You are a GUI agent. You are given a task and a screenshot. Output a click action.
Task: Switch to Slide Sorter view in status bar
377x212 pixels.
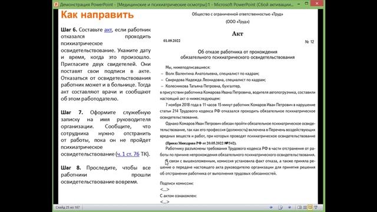(305, 207)
